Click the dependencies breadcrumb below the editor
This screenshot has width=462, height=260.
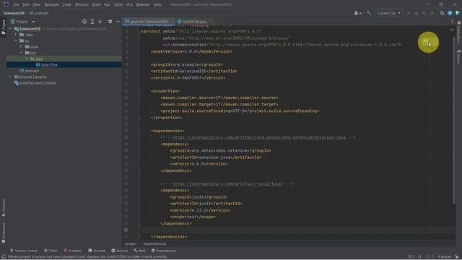pos(154,244)
